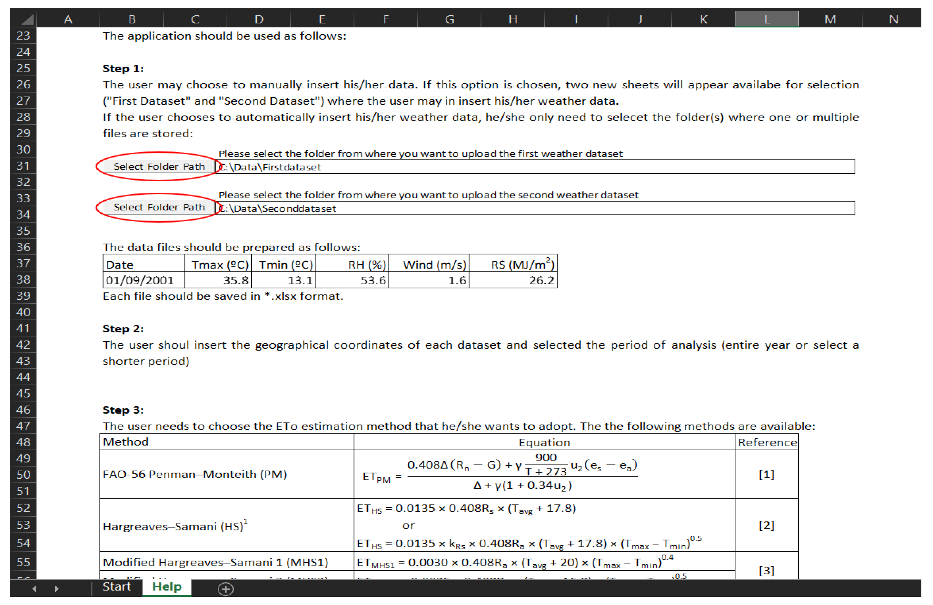
Task: Click the 'Step 1:' heading text
Action: (x=123, y=69)
